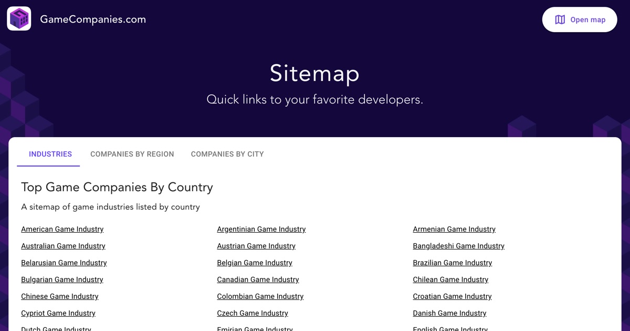
Task: Switch to the Companies By Region tab
Action: [x=132, y=154]
